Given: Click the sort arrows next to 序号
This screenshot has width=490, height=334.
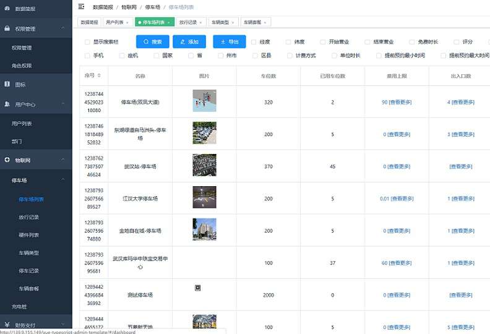Looking at the screenshot, I should (x=99, y=75).
